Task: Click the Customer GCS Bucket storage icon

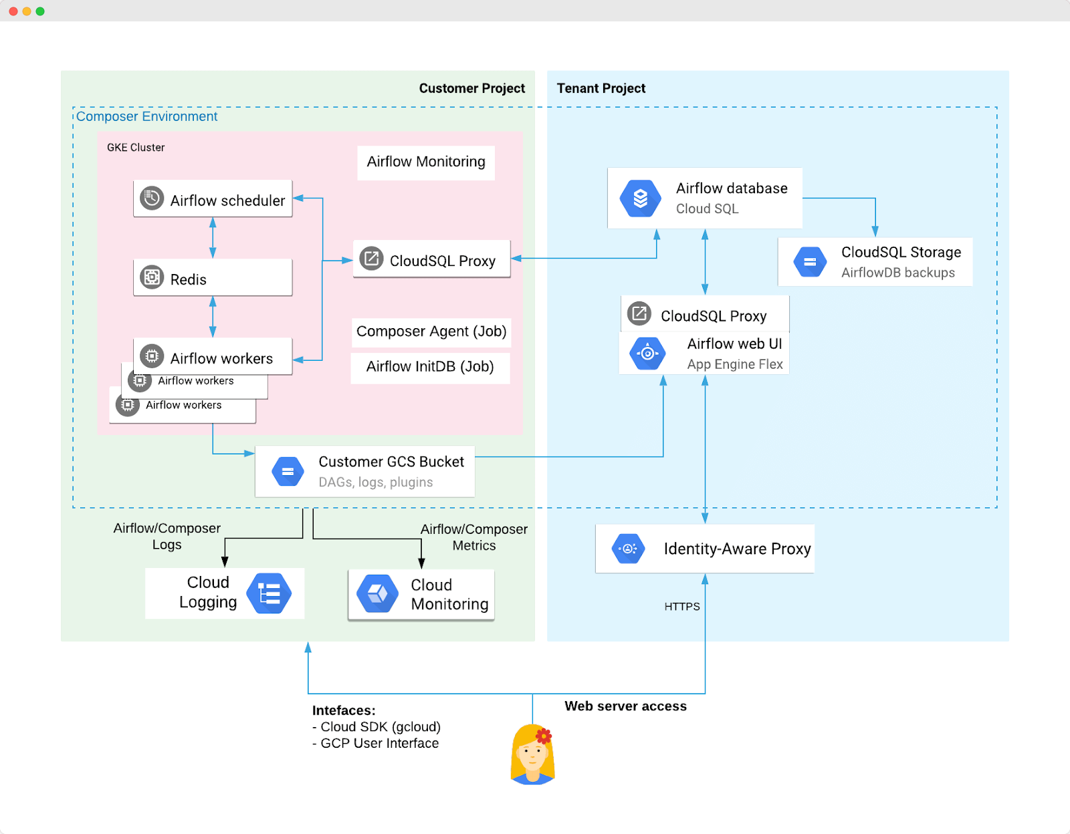Action: click(288, 472)
